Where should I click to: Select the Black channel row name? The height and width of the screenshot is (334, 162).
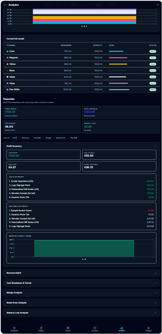12,70
